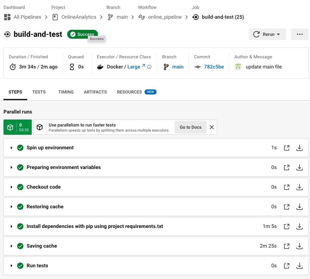Go to online_pipeline workflow breadcrumb
This screenshot has height=279, width=310.
pos(165,17)
